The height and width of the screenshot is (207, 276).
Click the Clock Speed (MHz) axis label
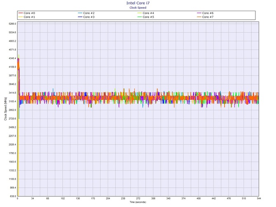(5, 109)
